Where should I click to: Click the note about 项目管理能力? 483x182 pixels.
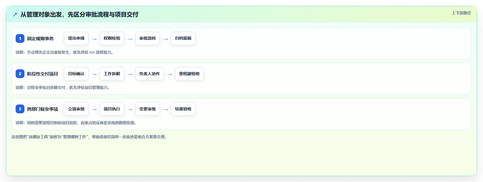(63, 87)
